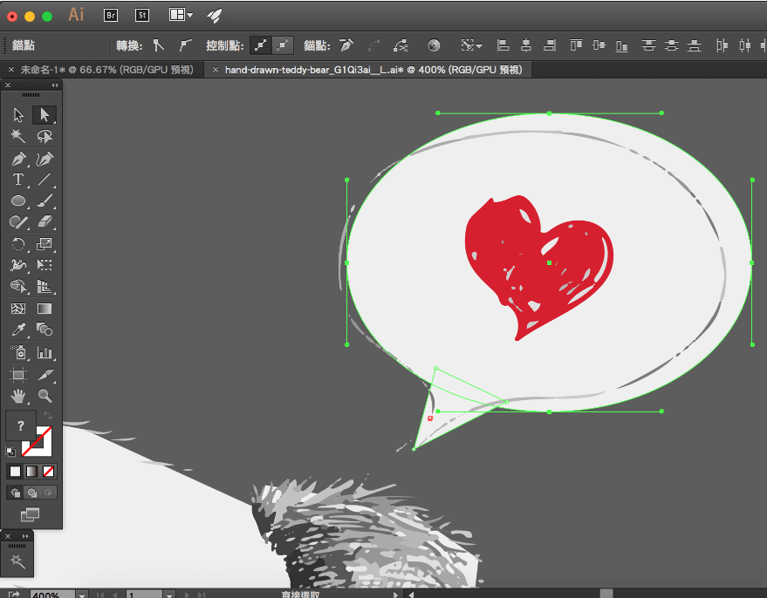Choose the Pen tool
Screen dimensions: 767x598
(x=17, y=160)
